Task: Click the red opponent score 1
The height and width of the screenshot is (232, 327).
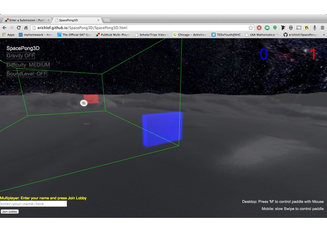Action: (313, 54)
